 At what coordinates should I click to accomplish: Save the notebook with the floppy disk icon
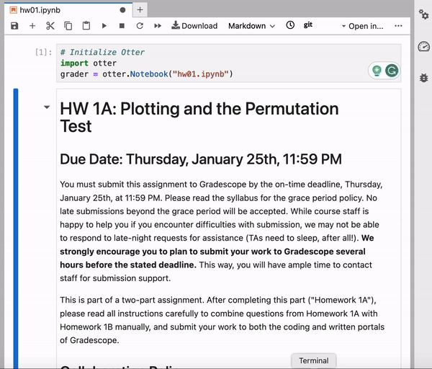14,26
